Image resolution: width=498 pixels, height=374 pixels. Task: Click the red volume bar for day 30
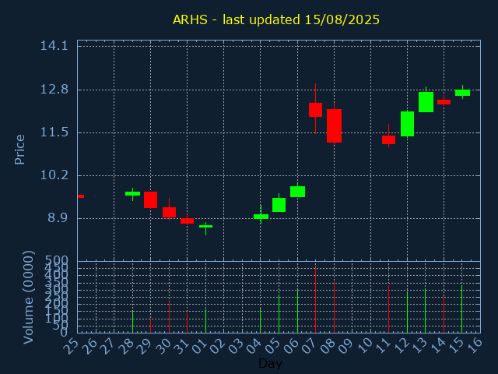tap(170, 317)
